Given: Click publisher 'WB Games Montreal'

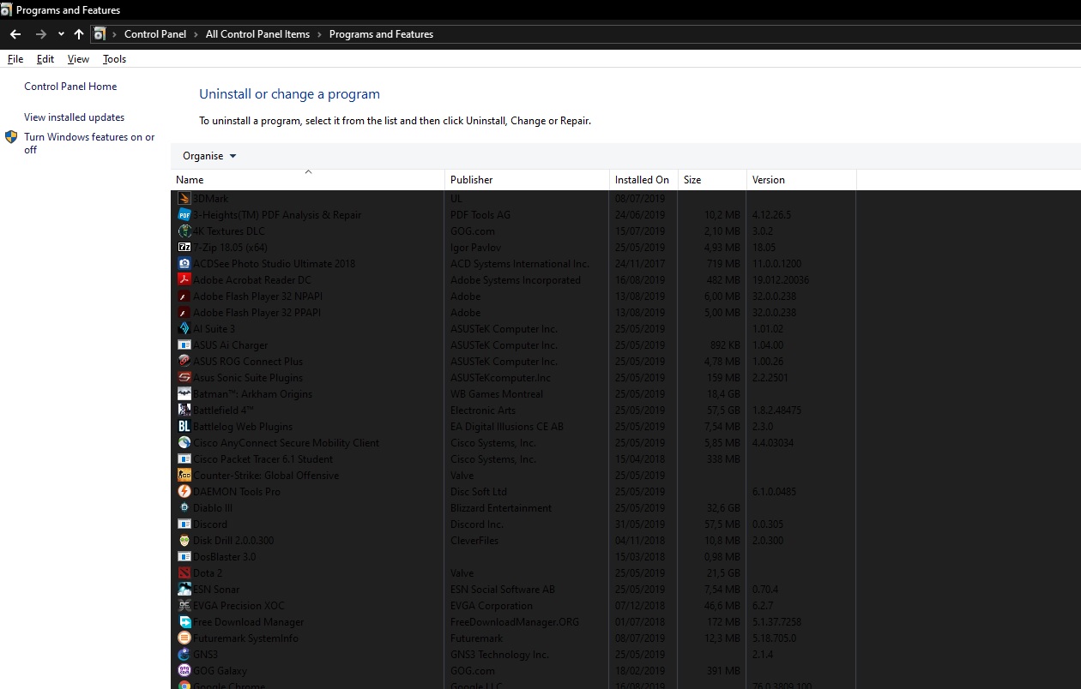Looking at the screenshot, I should 497,393.
